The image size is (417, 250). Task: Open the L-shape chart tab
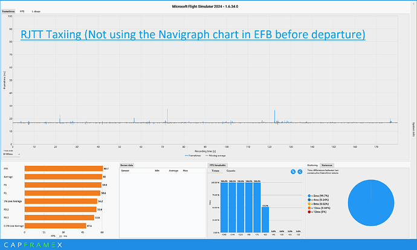tap(36, 12)
